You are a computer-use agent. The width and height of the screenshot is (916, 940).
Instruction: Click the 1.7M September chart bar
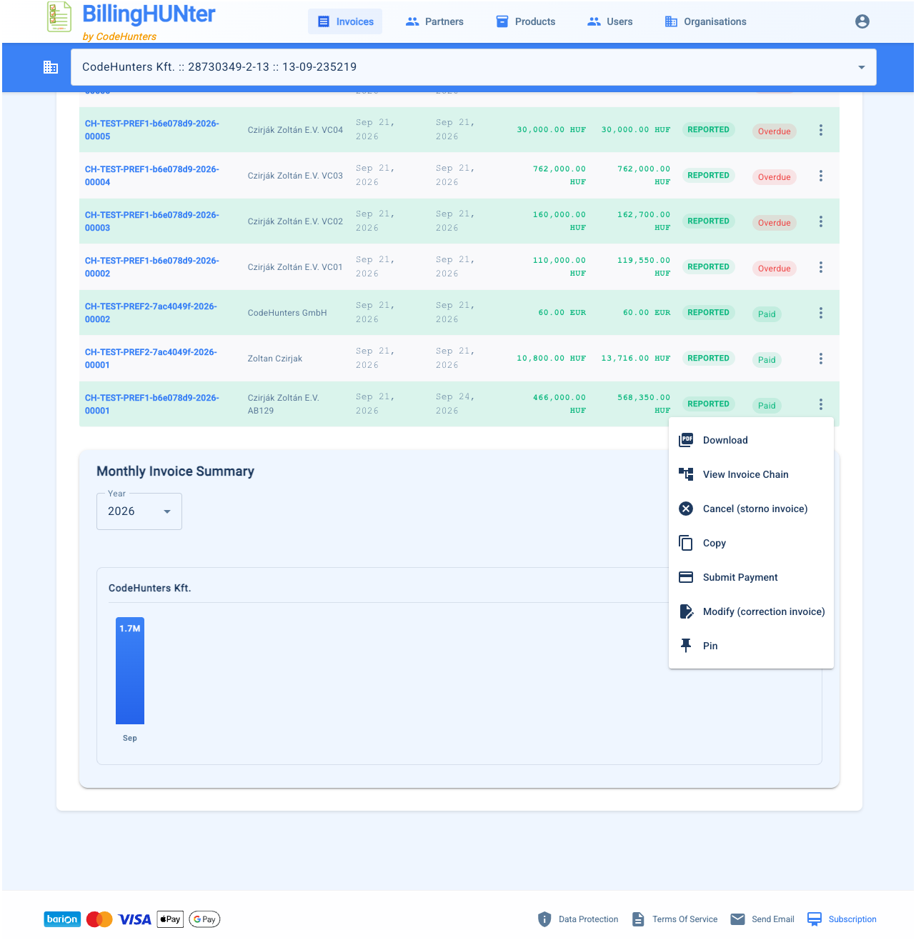pyautogui.click(x=130, y=671)
